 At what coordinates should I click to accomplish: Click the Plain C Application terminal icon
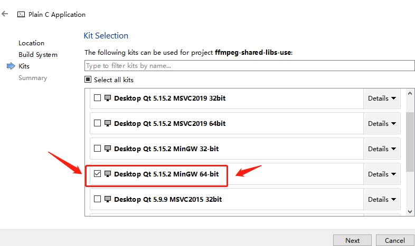coord(21,15)
